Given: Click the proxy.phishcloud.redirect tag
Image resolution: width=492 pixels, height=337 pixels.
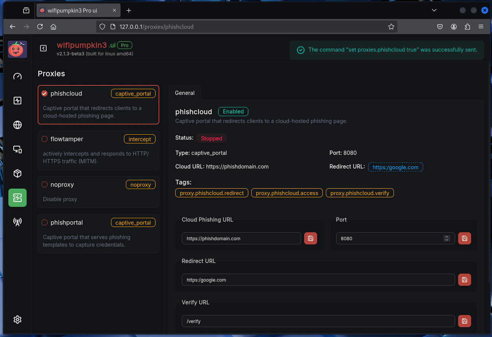Looking at the screenshot, I should click(212, 193).
